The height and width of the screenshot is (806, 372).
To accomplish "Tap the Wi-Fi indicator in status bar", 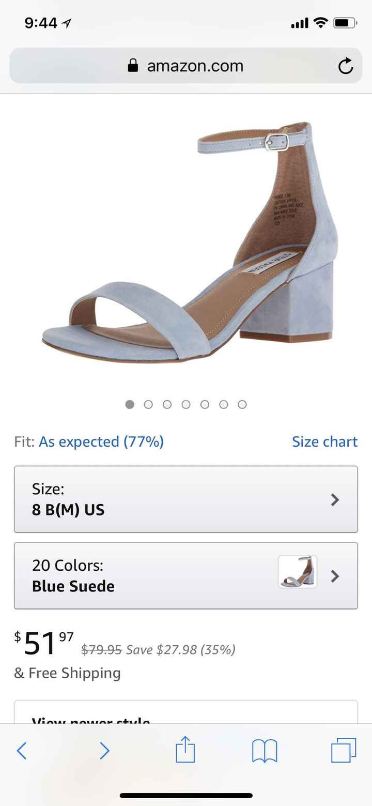I will tap(320, 22).
